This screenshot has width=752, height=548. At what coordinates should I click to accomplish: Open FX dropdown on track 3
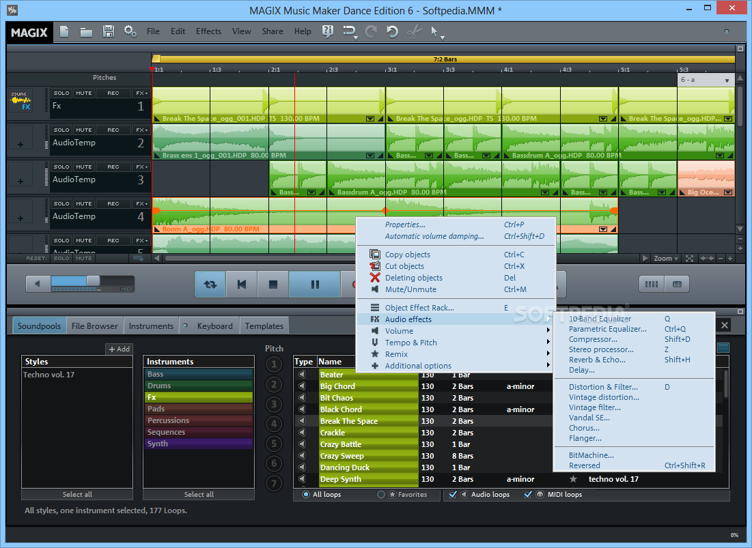point(141,167)
